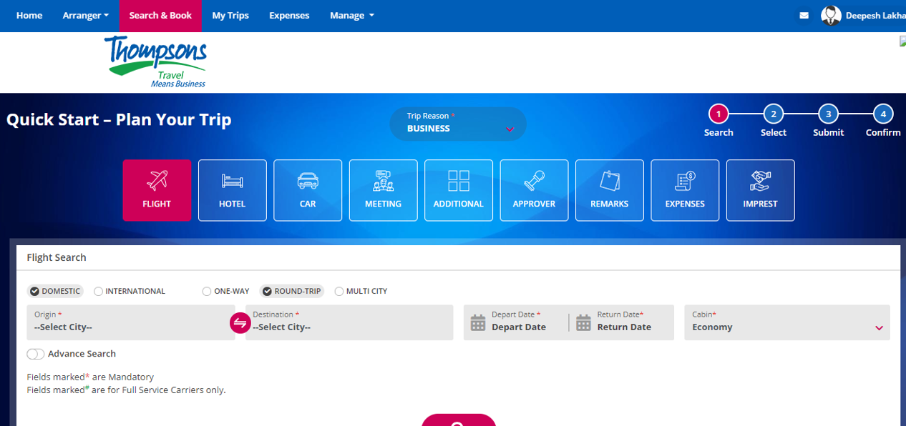Open the Origin city selector

click(131, 322)
